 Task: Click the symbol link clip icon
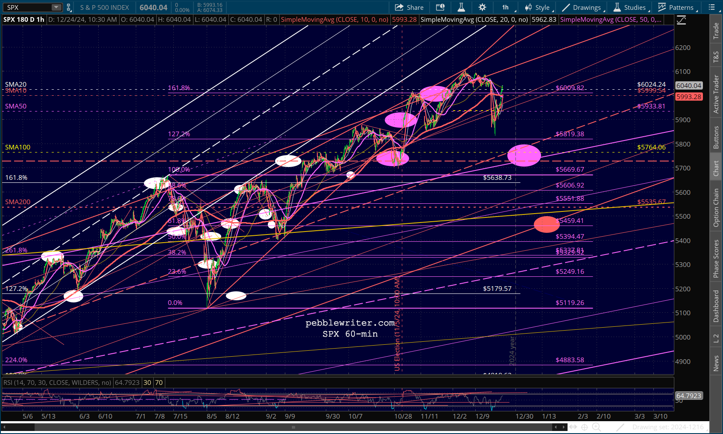click(x=69, y=7)
